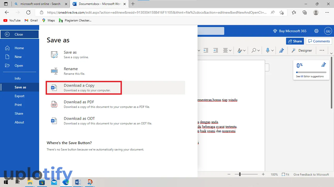334x187 pixels.
Task: Click the Editor score card icon
Action: (x=324, y=65)
